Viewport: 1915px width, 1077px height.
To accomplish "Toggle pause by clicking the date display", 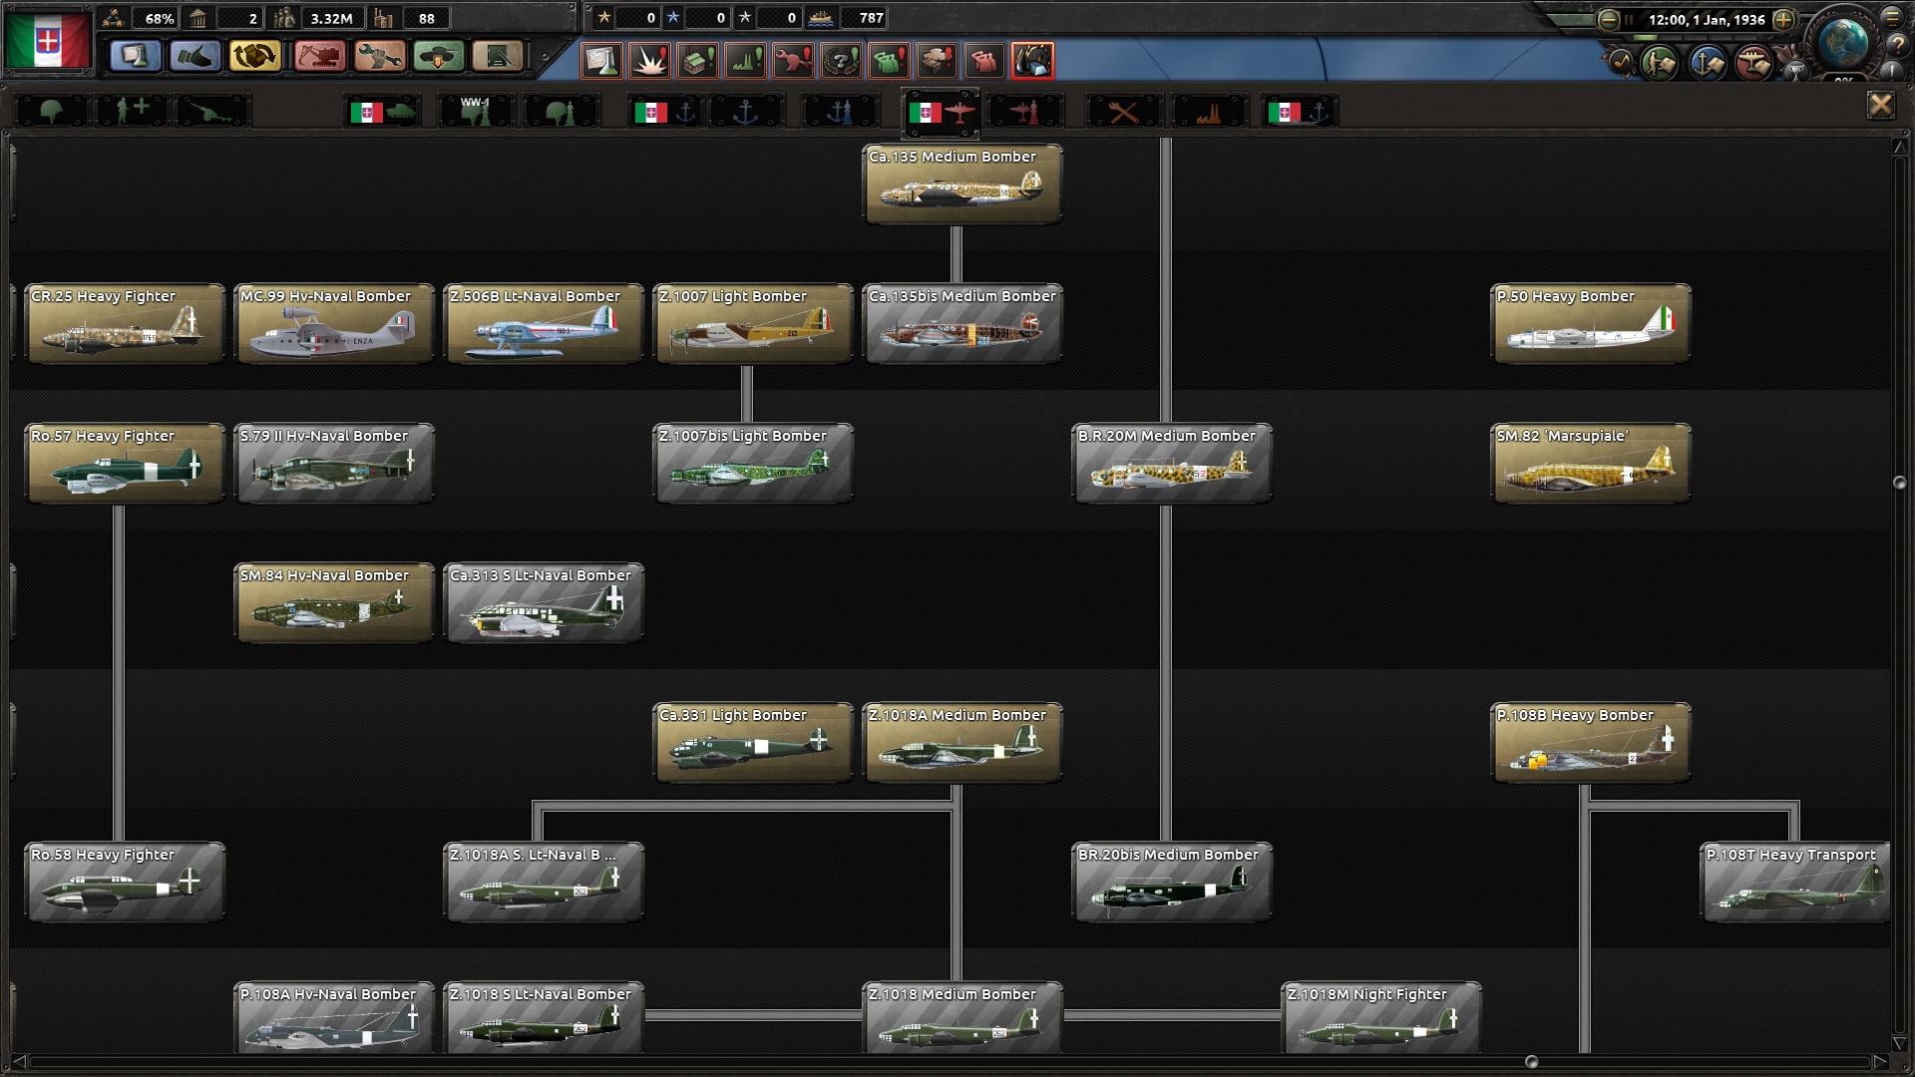I will coord(1706,20).
